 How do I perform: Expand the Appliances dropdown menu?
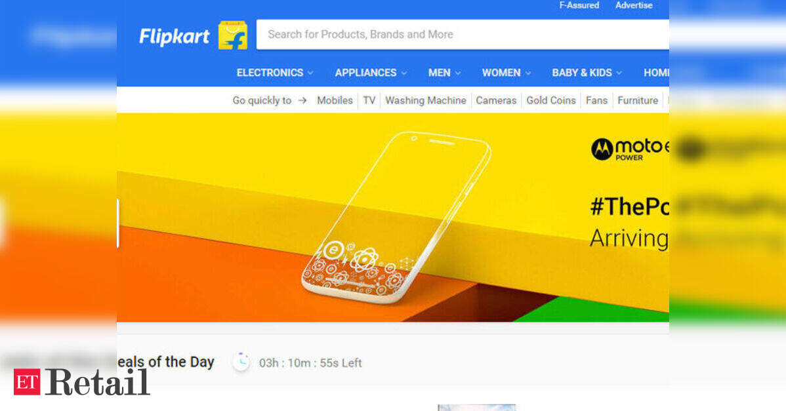[x=371, y=73]
